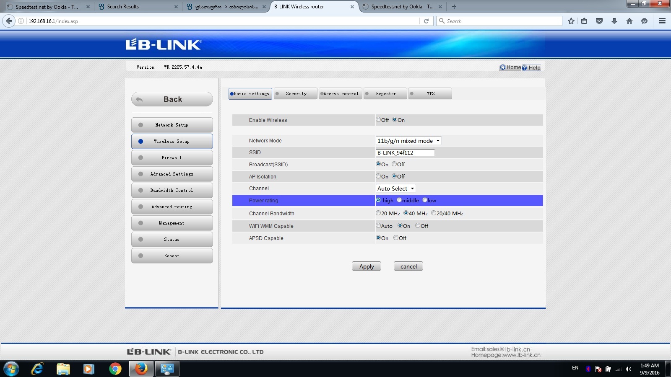The width and height of the screenshot is (671, 377).
Task: Set WiFi WMM Capable to Auto
Action: pyautogui.click(x=378, y=226)
